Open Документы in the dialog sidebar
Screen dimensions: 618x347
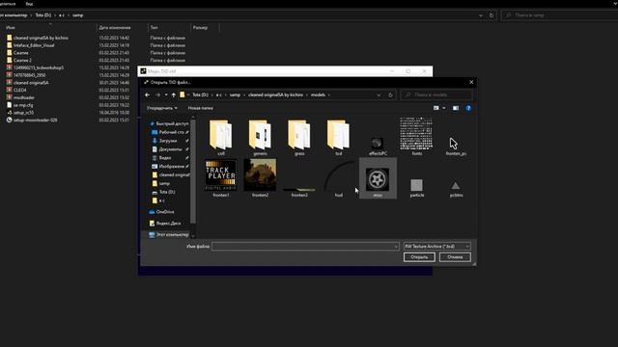pyautogui.click(x=170, y=149)
